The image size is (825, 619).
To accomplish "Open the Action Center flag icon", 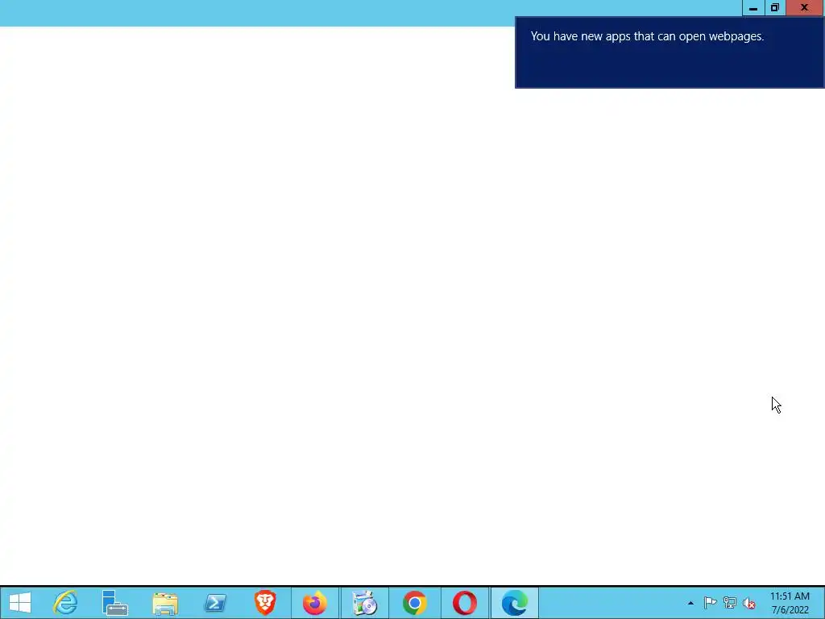I will [710, 603].
